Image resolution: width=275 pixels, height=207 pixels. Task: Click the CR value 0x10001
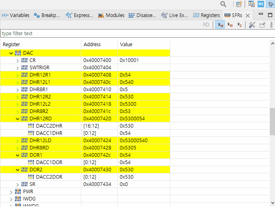pos(129,60)
